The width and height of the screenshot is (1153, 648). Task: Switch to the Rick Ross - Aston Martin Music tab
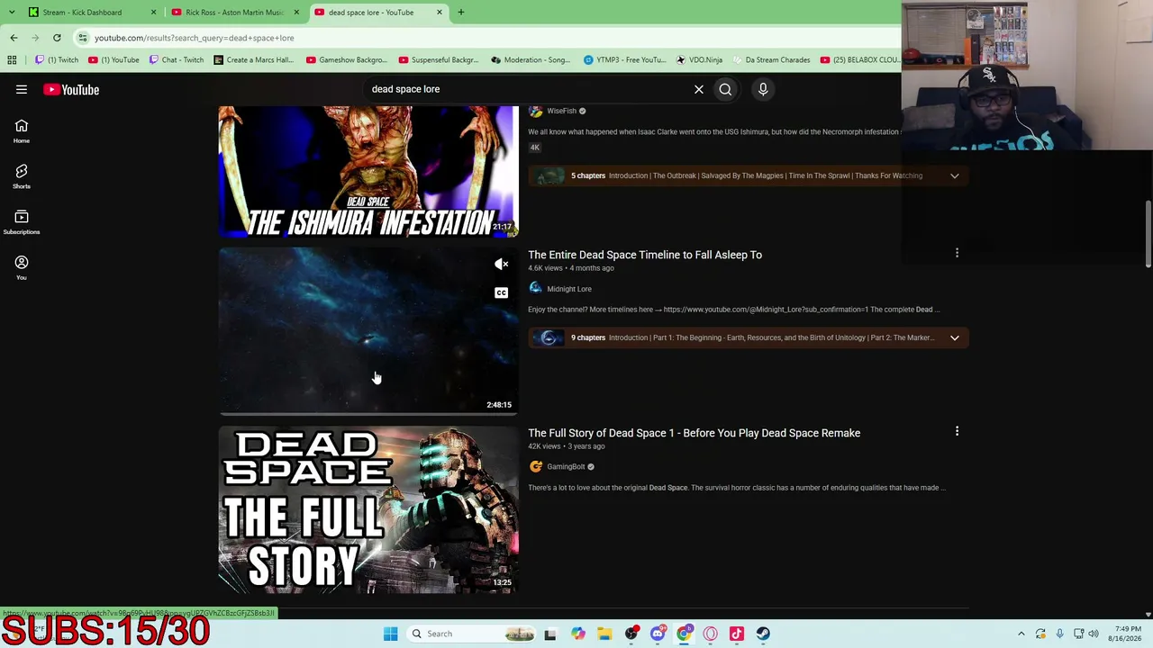pyautogui.click(x=234, y=13)
